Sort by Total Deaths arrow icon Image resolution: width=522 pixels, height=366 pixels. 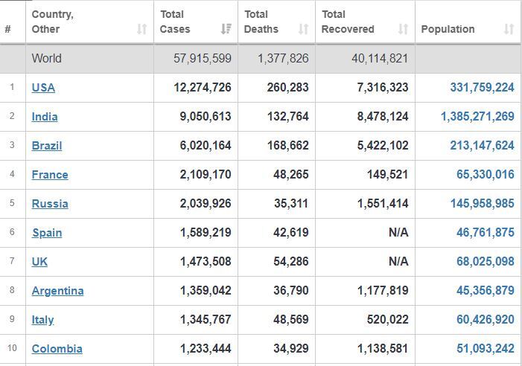click(303, 29)
